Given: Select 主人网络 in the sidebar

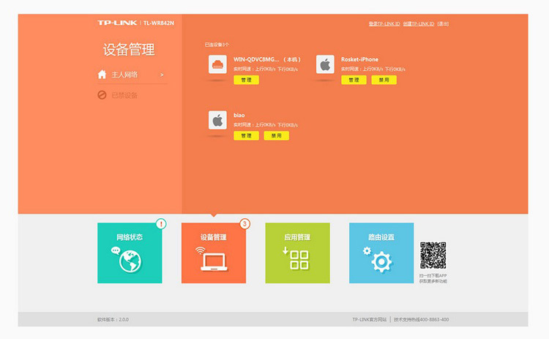Looking at the screenshot, I should (x=124, y=75).
